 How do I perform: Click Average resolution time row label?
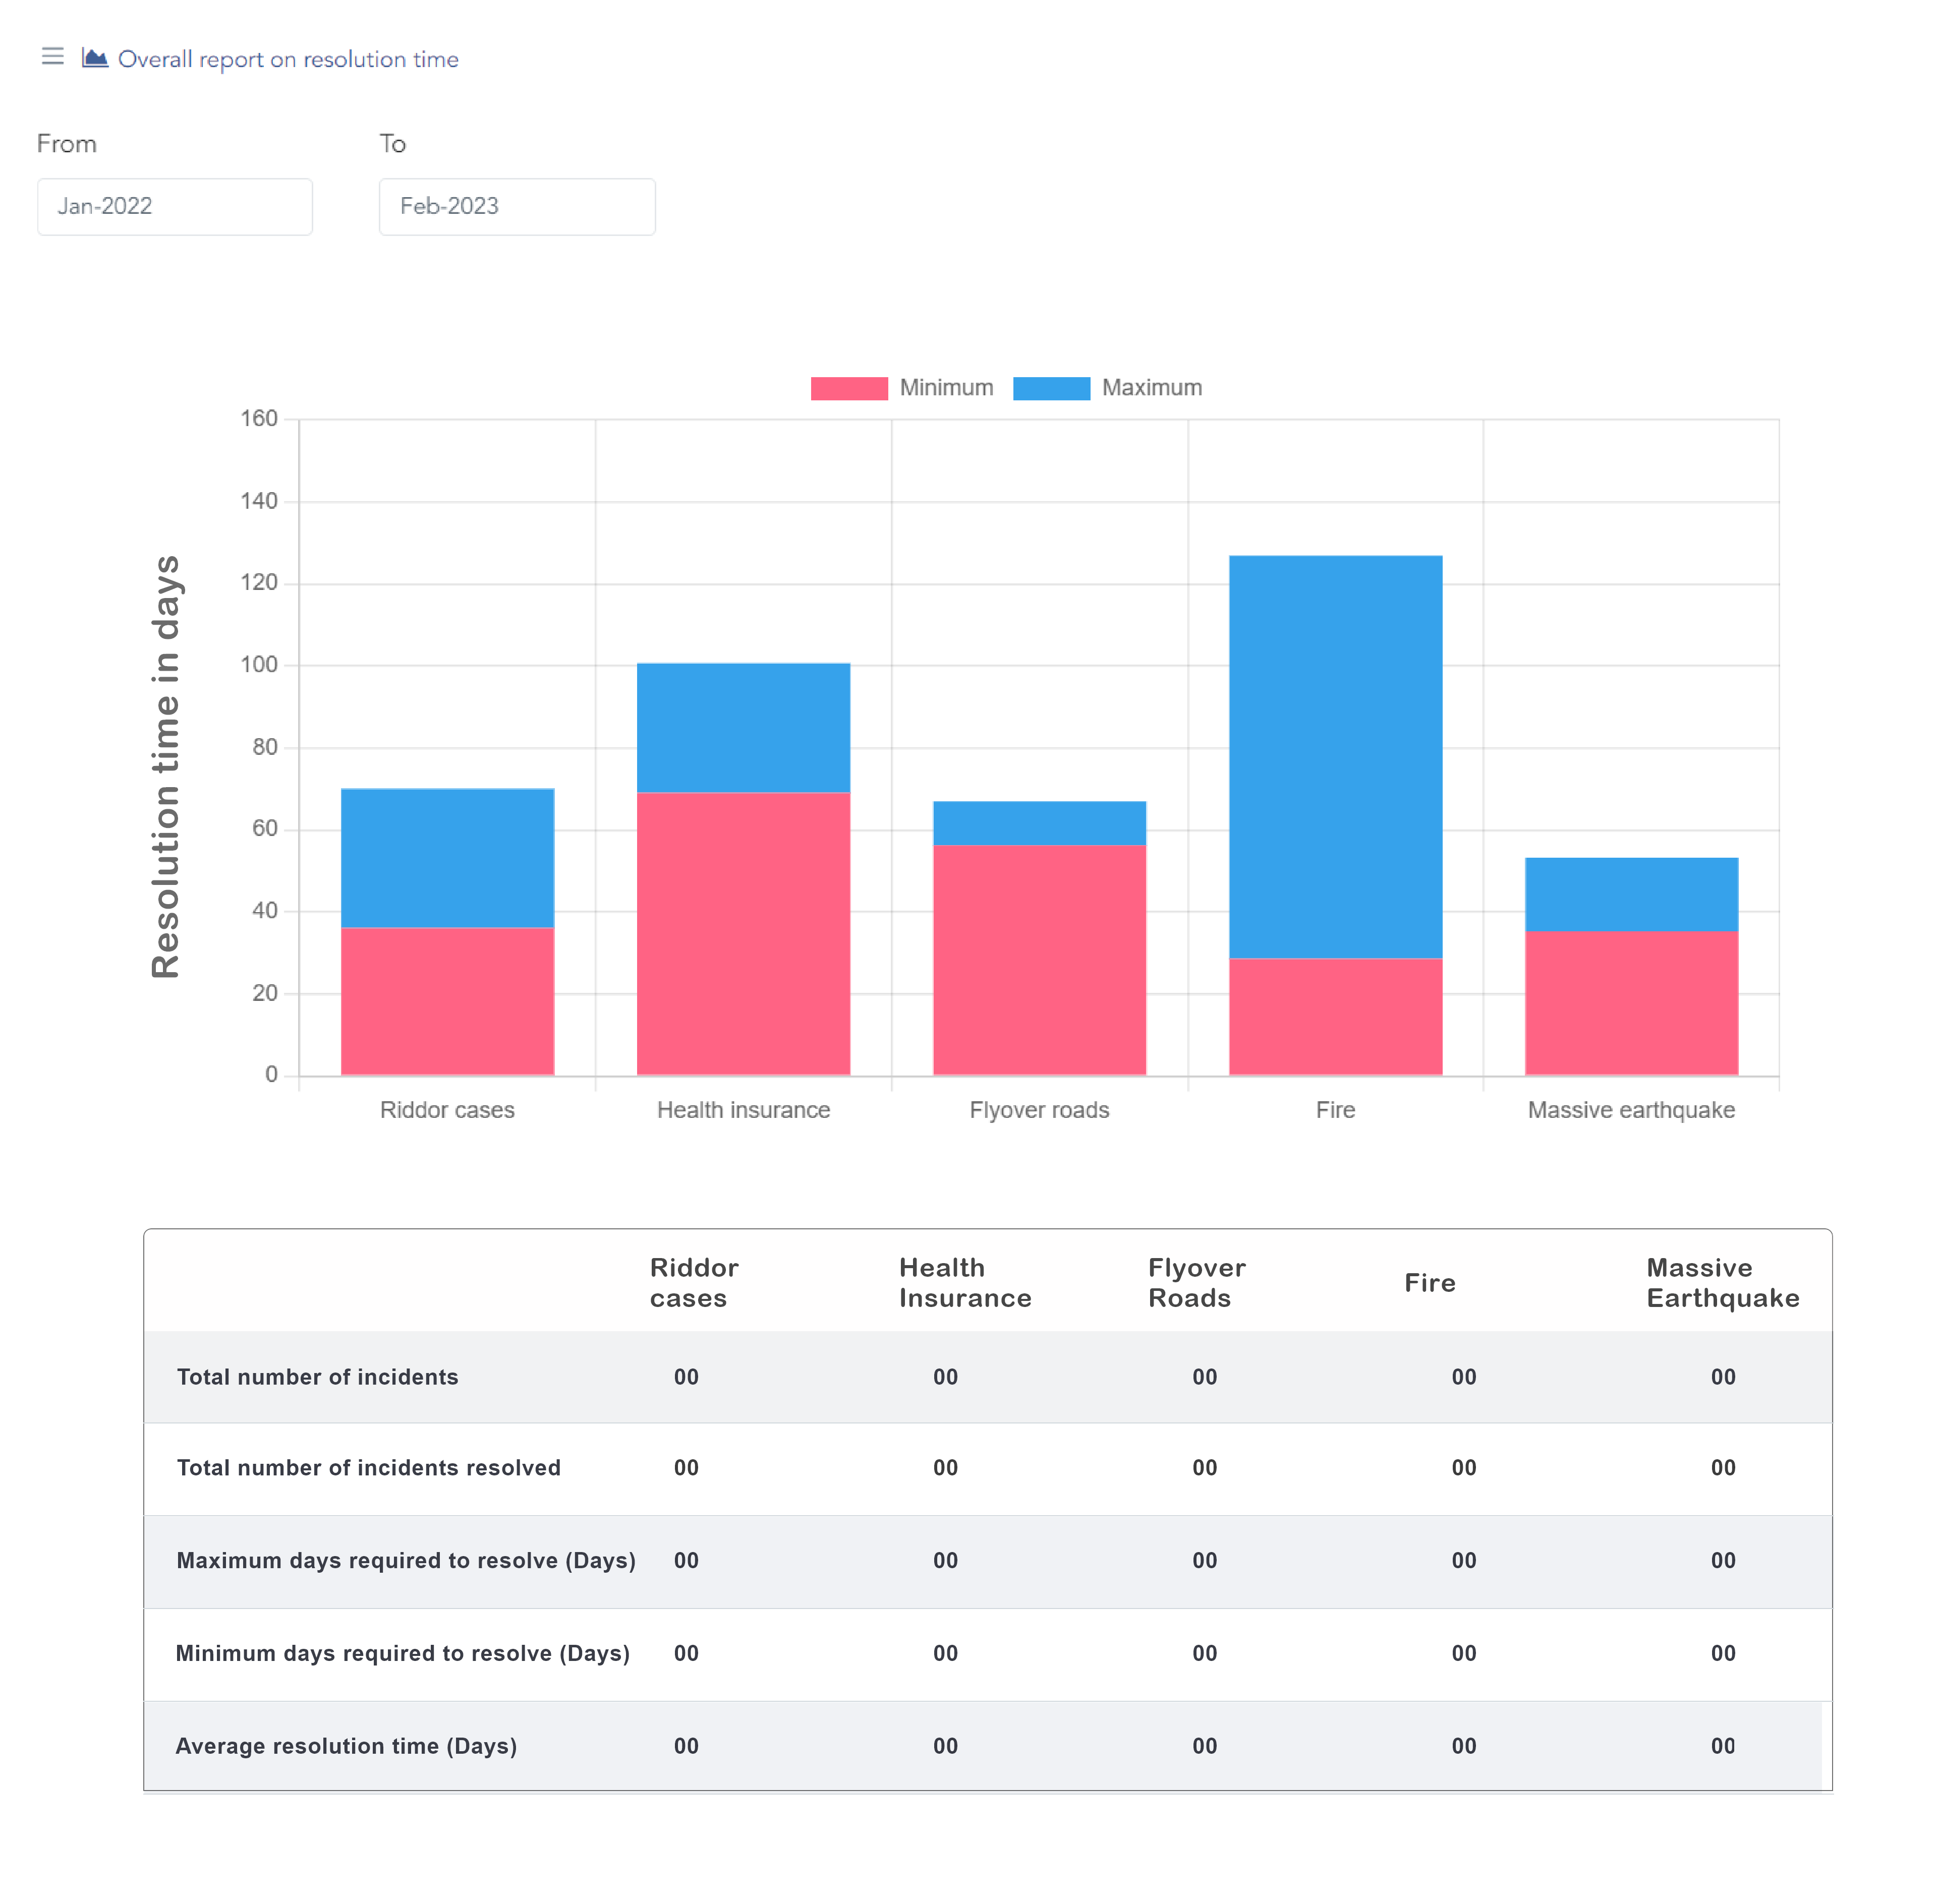(346, 1745)
